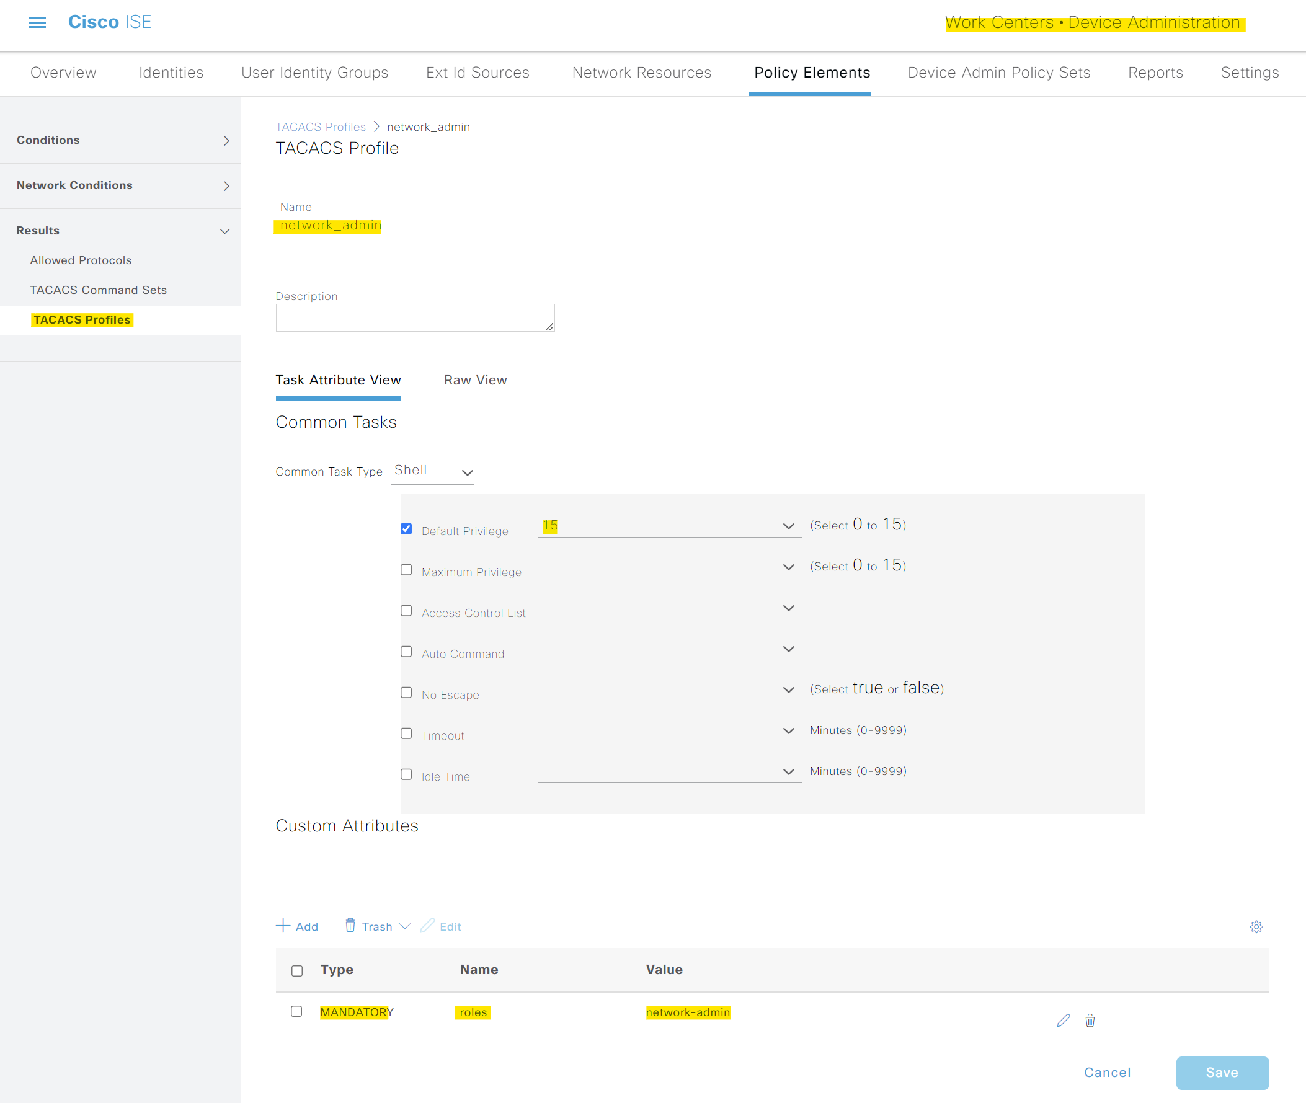Enable the Maximum Privilege checkbox
This screenshot has width=1306, height=1103.
(407, 570)
